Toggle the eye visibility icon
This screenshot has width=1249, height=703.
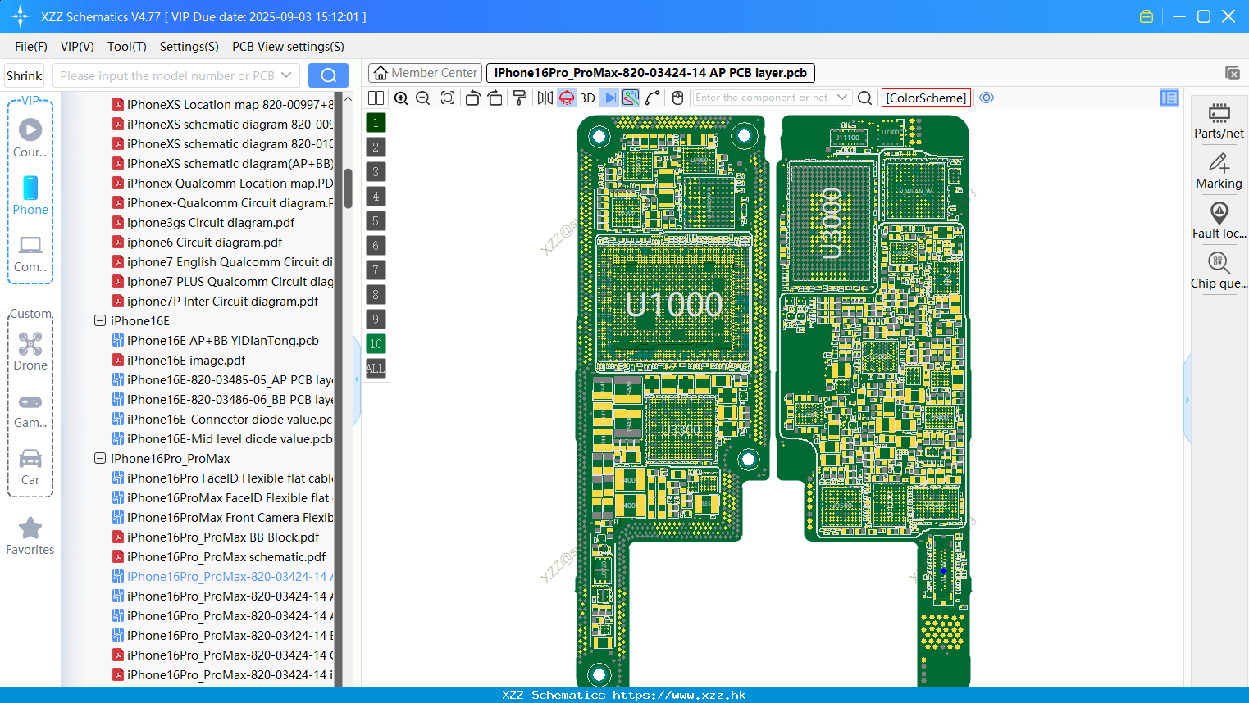pyautogui.click(x=987, y=98)
